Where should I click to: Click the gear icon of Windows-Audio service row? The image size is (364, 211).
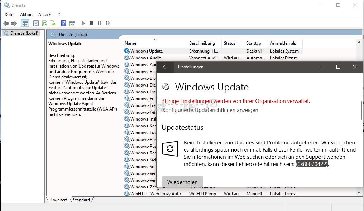pos(127,58)
